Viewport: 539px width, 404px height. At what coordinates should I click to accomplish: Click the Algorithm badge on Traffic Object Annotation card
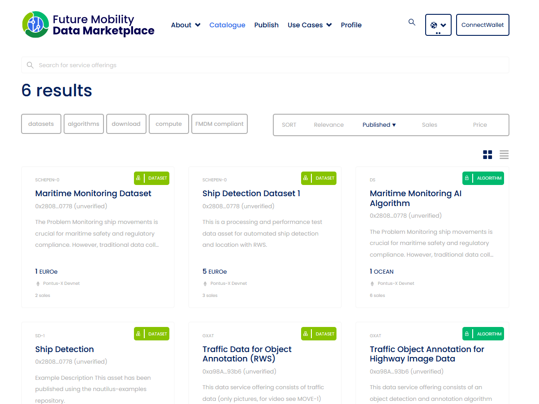[483, 334]
